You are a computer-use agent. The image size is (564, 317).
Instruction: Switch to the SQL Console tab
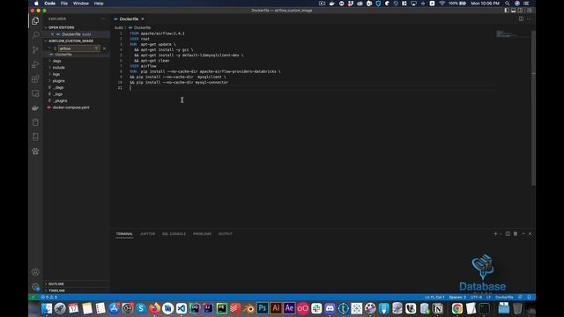tap(174, 234)
